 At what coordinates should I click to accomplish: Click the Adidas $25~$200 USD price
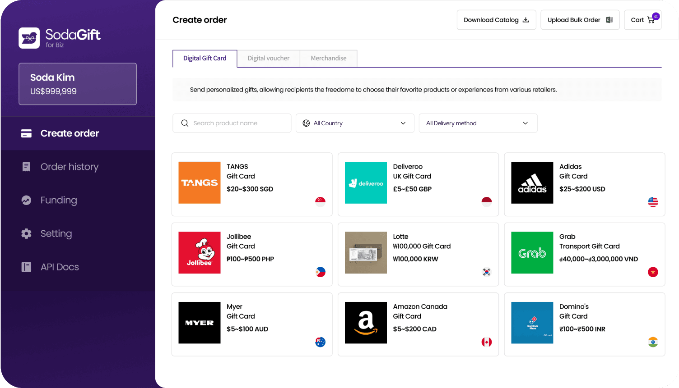[582, 189]
